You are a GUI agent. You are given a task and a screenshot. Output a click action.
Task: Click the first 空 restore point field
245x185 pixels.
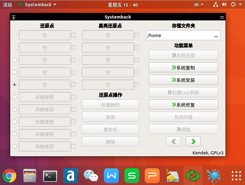click(45, 35)
